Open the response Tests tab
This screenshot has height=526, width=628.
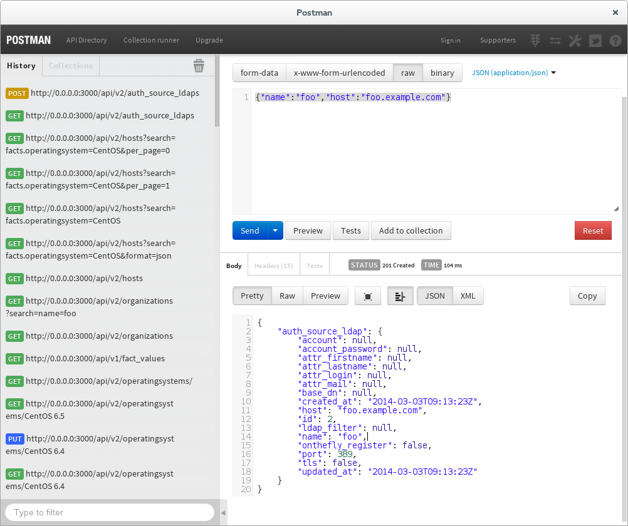[x=315, y=266]
